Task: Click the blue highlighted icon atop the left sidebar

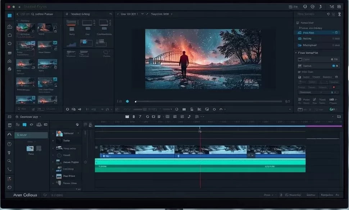Action: 10,15
